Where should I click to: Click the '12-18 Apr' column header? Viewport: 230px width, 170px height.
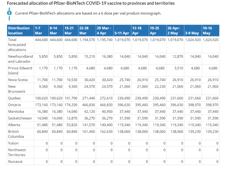click(x=140, y=31)
